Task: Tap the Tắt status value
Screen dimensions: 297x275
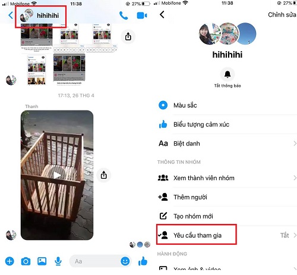Action: click(285, 235)
